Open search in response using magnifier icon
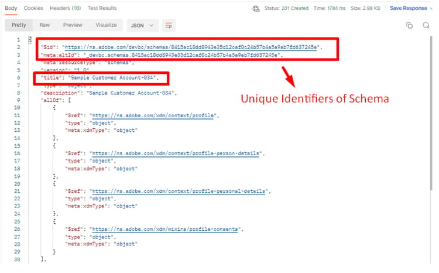This screenshot has height=273, width=439. pyautogui.click(x=426, y=26)
